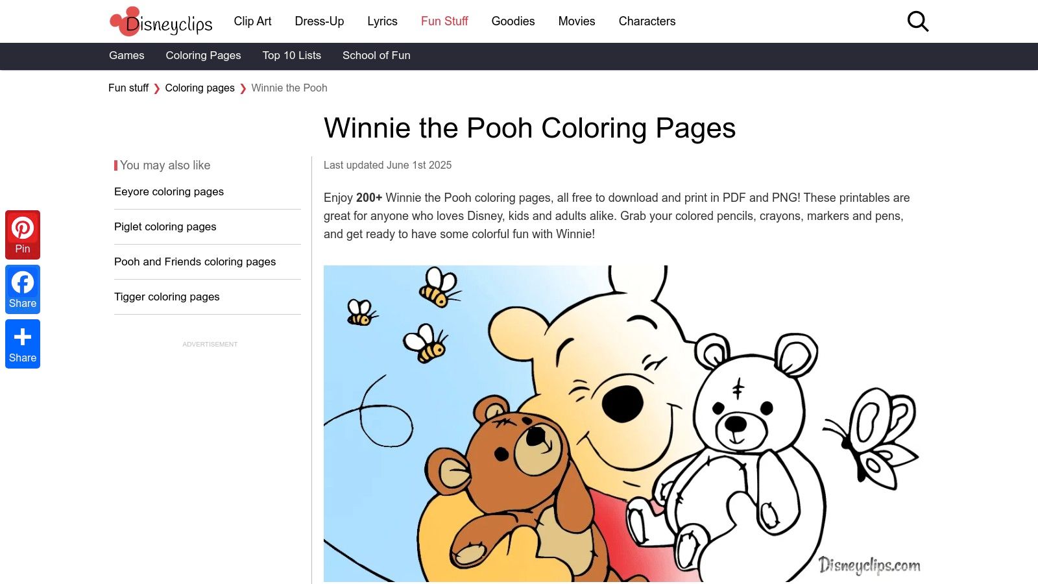The width and height of the screenshot is (1038, 584).
Task: Open the Clip Art menu
Action: coord(252,21)
